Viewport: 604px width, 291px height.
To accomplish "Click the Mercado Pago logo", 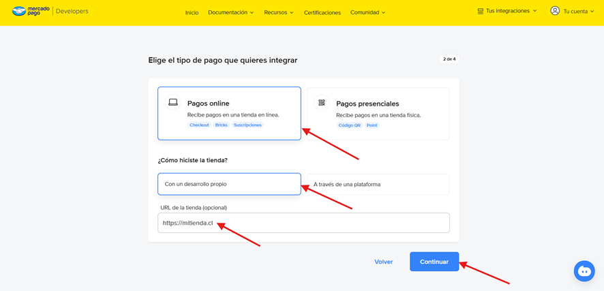I will click(30, 12).
